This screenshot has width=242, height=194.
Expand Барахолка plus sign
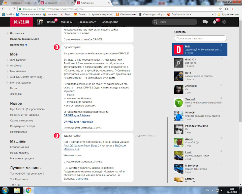tap(7, 33)
